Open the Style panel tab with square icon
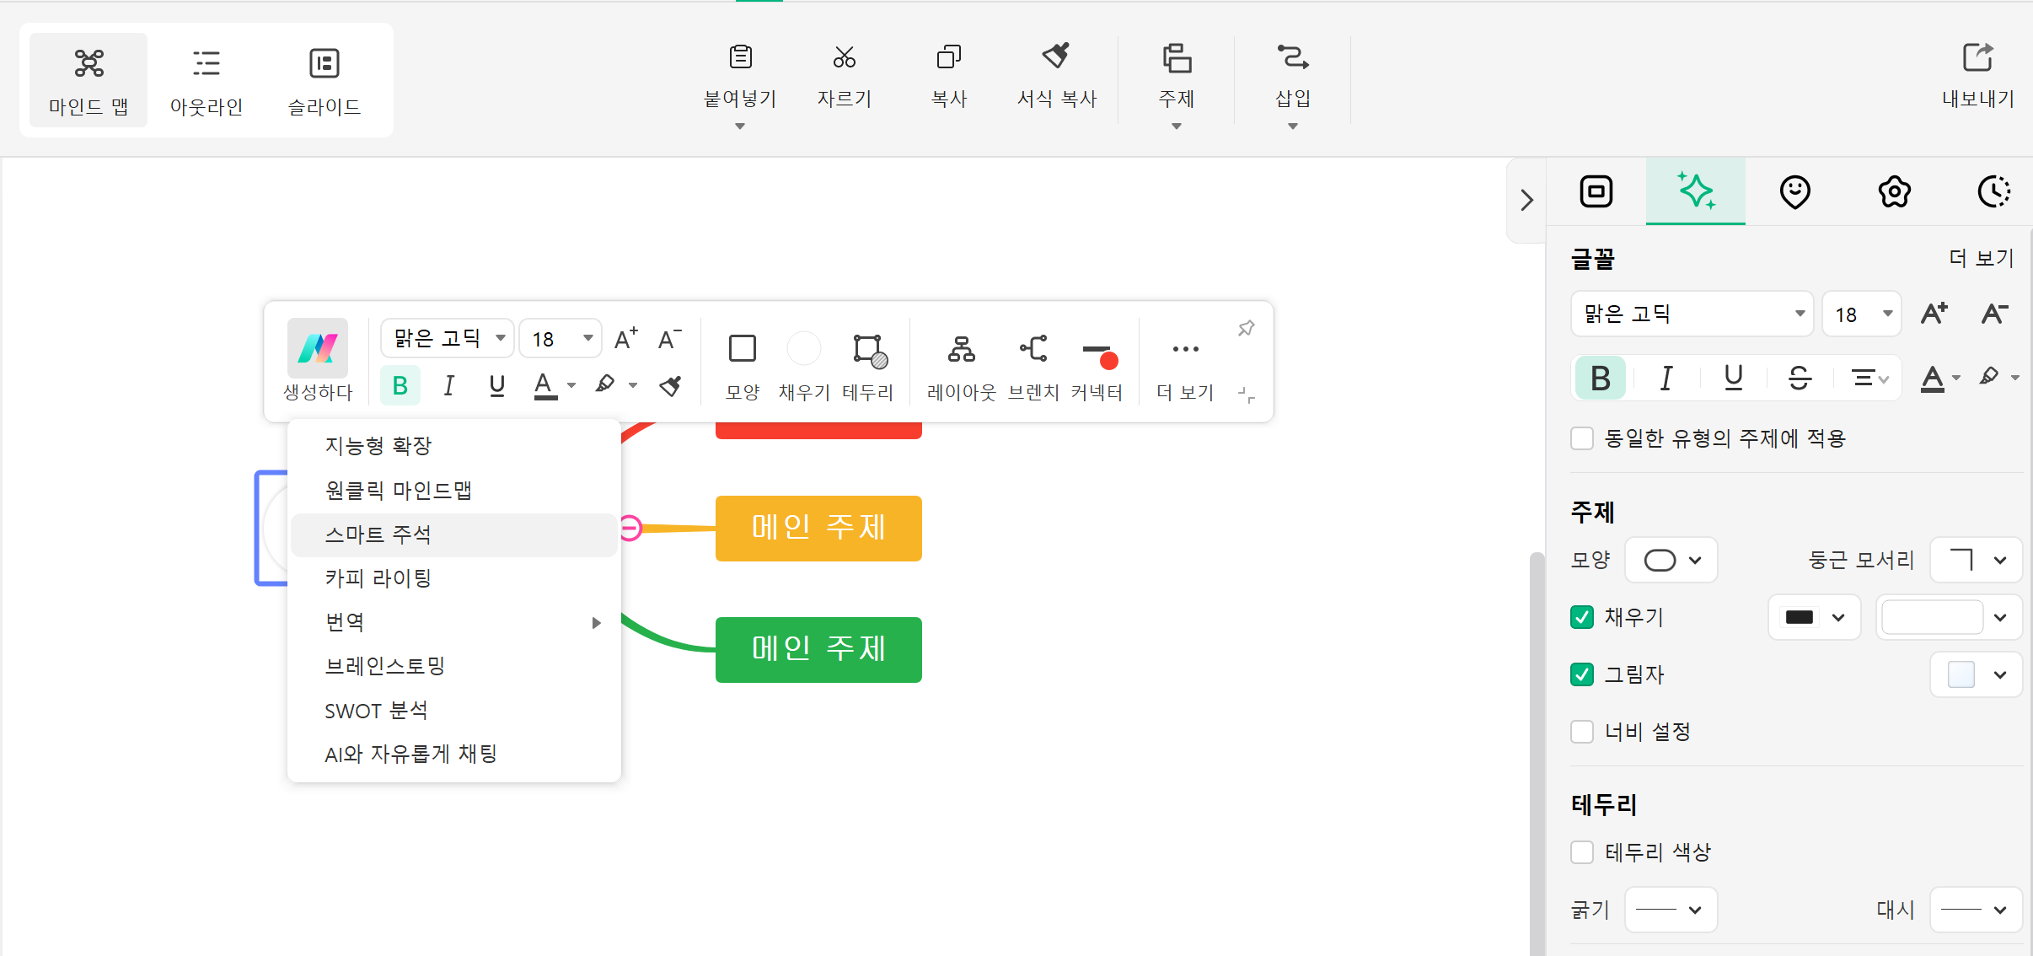The width and height of the screenshot is (2033, 956). 1596,191
